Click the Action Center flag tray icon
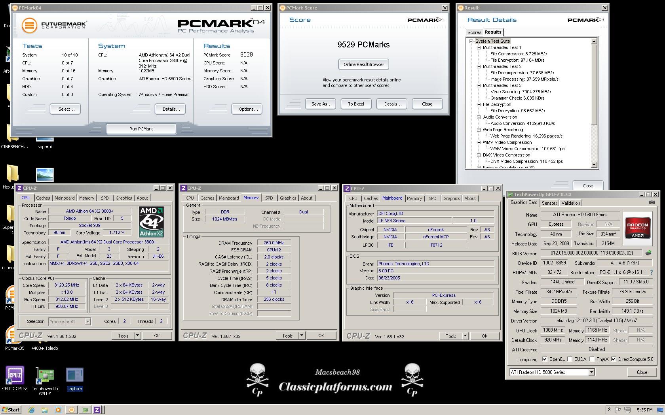This screenshot has height=415, width=665. coord(617,410)
